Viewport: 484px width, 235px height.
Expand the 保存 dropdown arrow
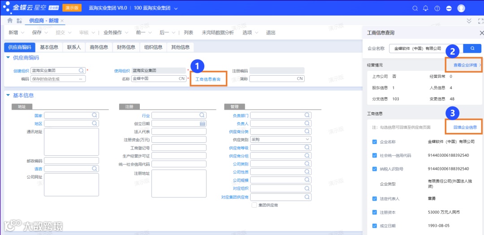[x=46, y=33]
